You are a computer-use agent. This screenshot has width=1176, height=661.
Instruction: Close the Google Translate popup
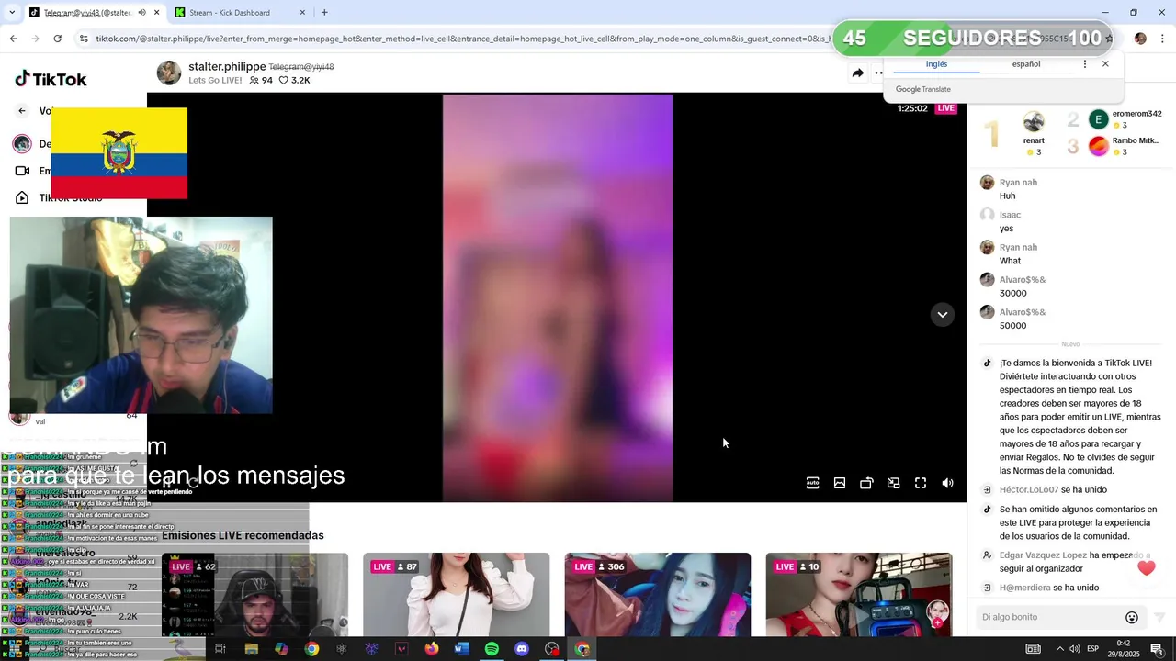coord(1105,64)
